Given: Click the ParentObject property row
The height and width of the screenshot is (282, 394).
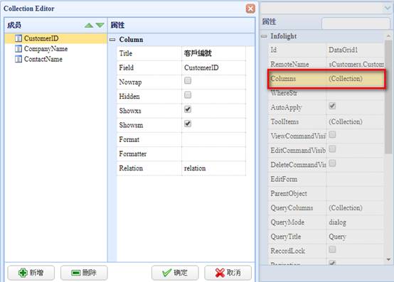Looking at the screenshot, I should coord(326,193).
